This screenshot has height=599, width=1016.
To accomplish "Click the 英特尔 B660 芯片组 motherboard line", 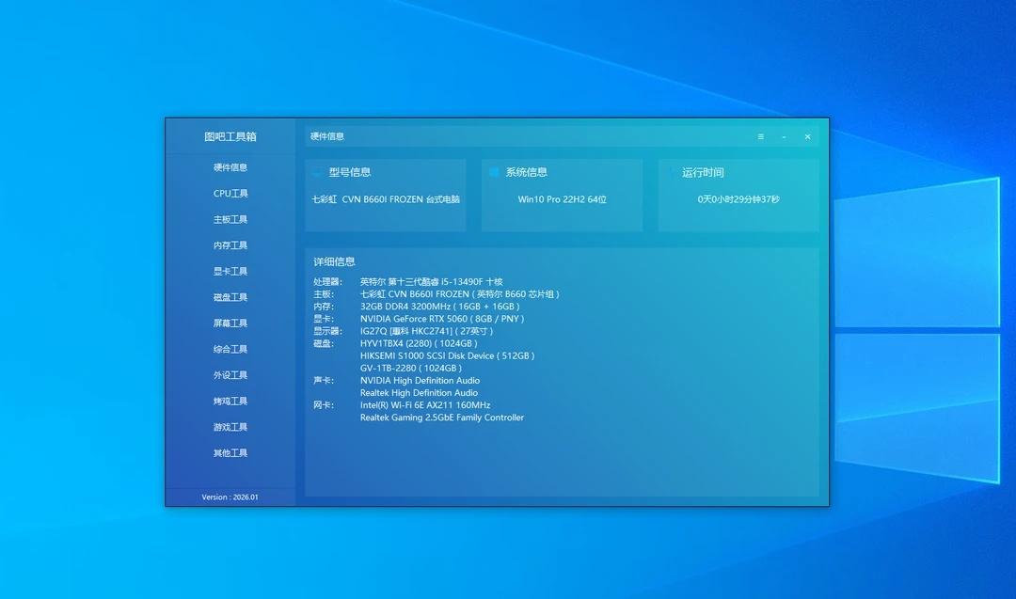I will click(x=459, y=294).
